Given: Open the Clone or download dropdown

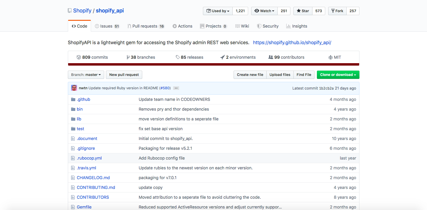Looking at the screenshot, I should click(x=338, y=75).
